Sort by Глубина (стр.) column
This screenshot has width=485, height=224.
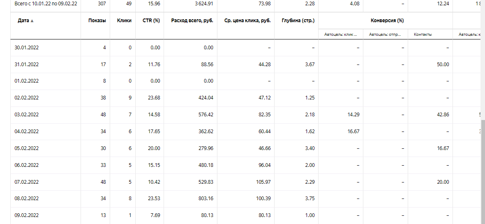click(x=298, y=21)
